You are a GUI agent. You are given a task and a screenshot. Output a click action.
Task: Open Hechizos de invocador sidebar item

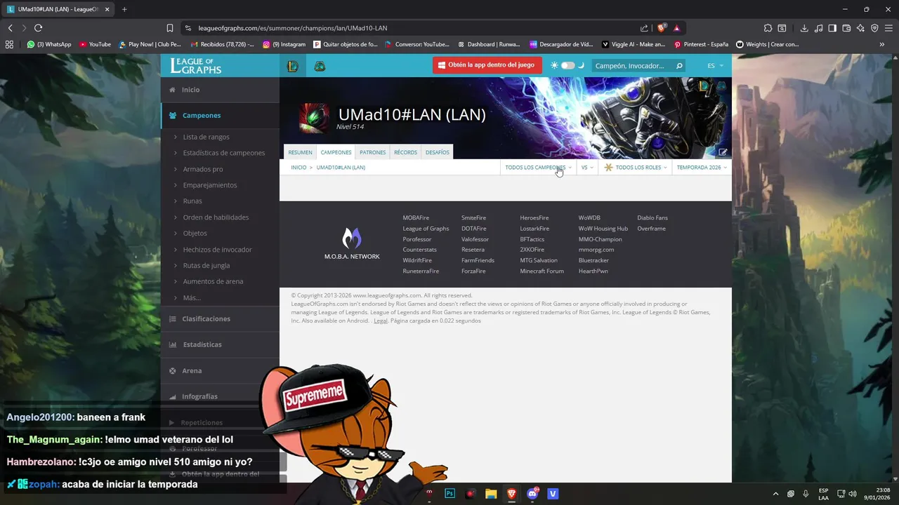[x=217, y=250]
